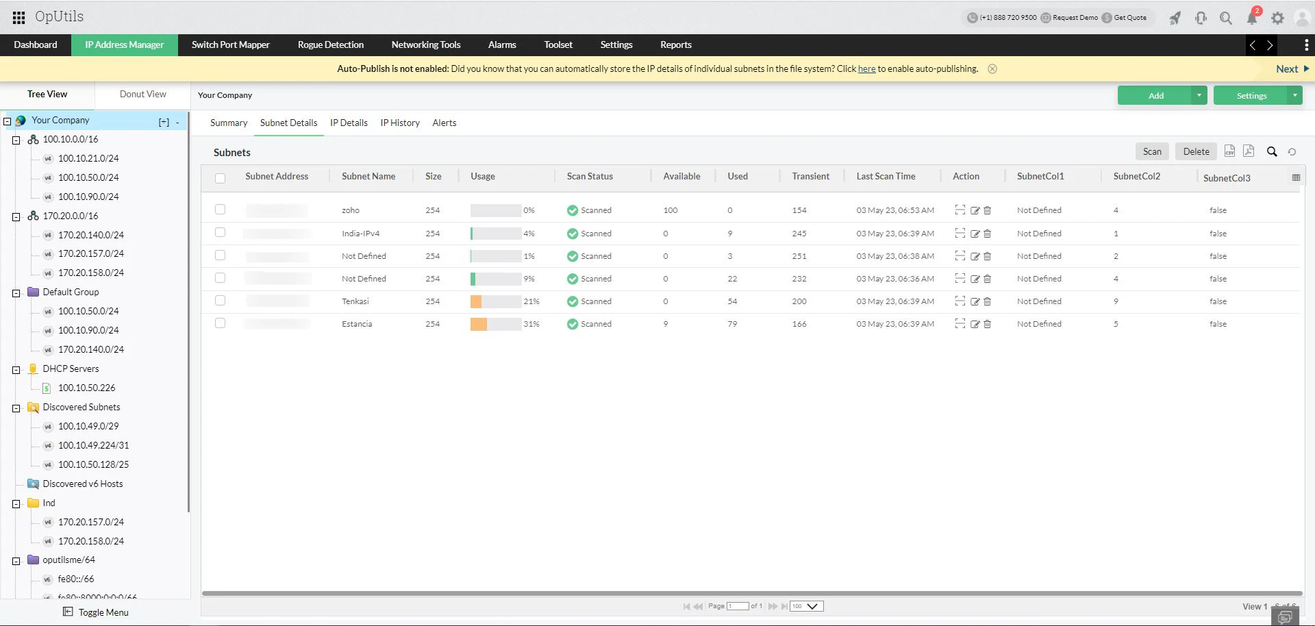Open the column chooser in the table header
This screenshot has height=626, width=1315.
tap(1297, 177)
